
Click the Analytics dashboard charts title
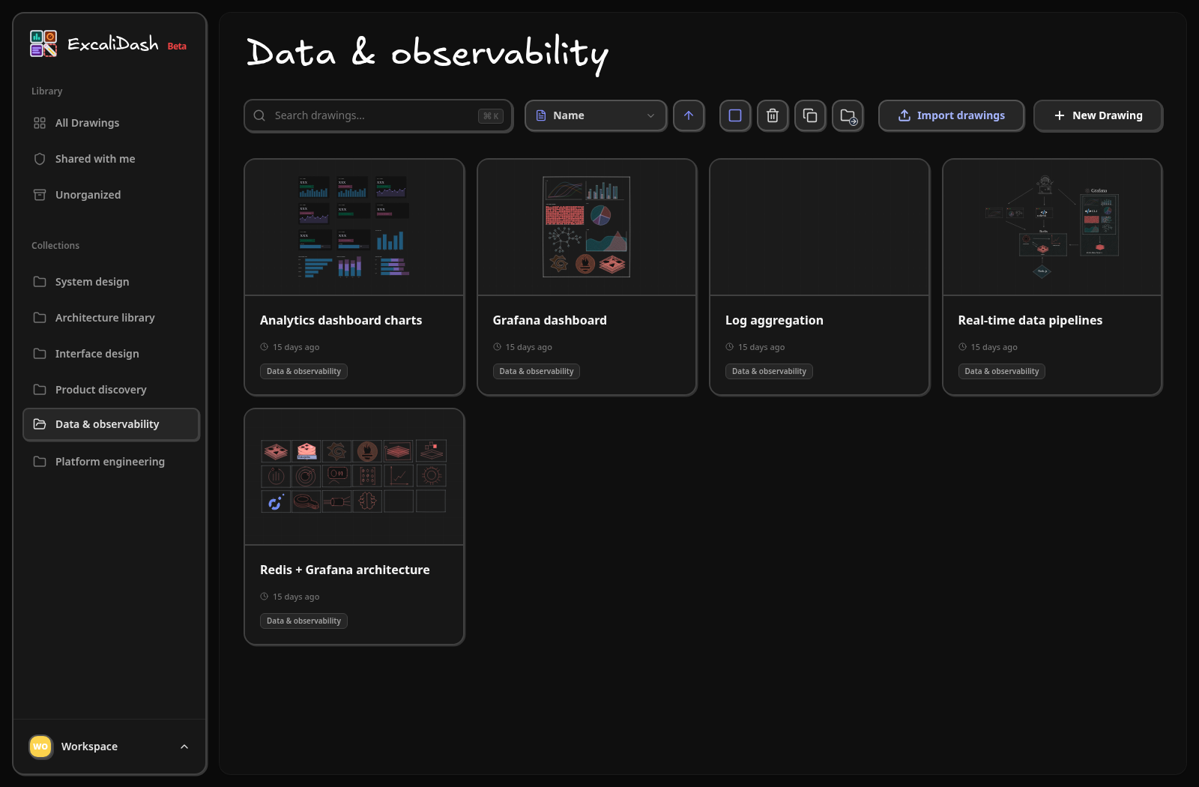click(341, 320)
